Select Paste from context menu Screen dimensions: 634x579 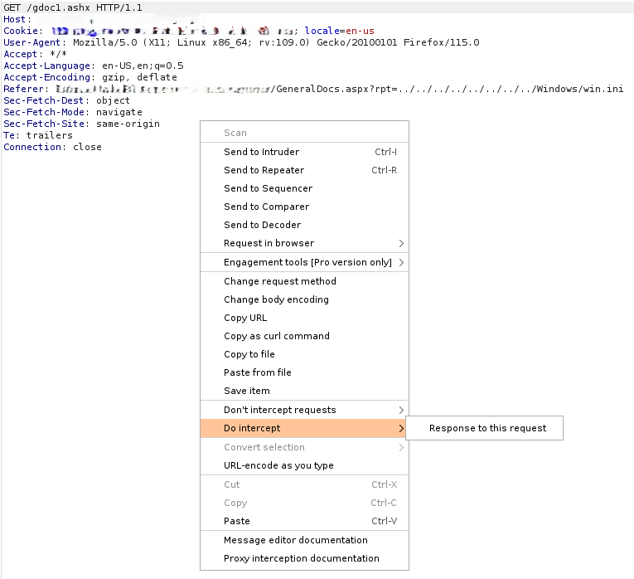click(x=304, y=521)
